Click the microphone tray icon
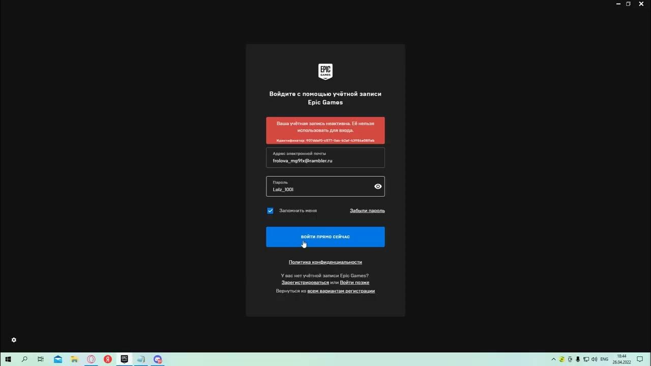Viewport: 651px width, 366px height. tap(578, 359)
